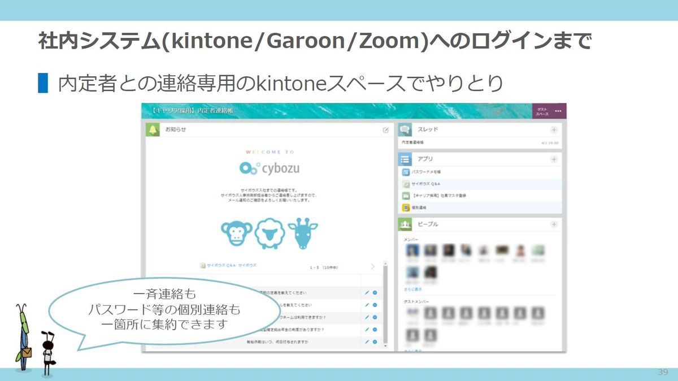Click the cybozu logo in announcement
Screen dimensions: 678x381
point(269,168)
